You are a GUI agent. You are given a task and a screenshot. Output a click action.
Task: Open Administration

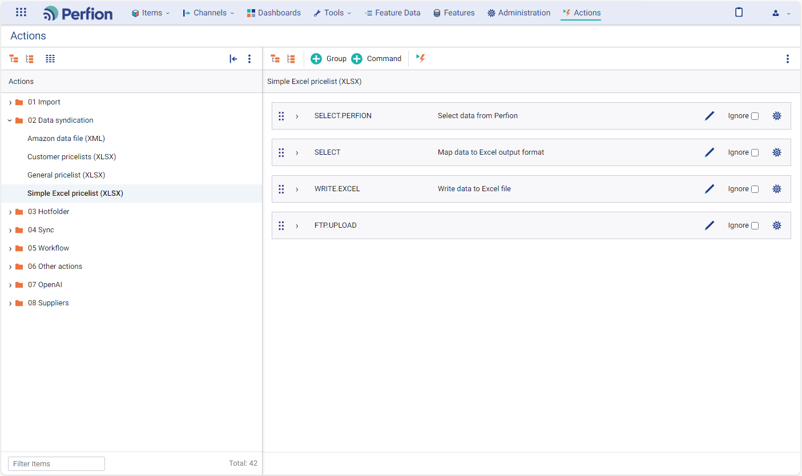[519, 13]
